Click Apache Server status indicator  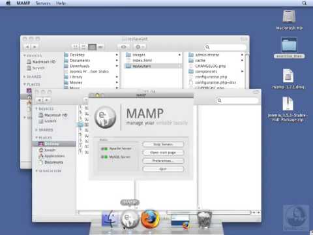click(x=104, y=149)
